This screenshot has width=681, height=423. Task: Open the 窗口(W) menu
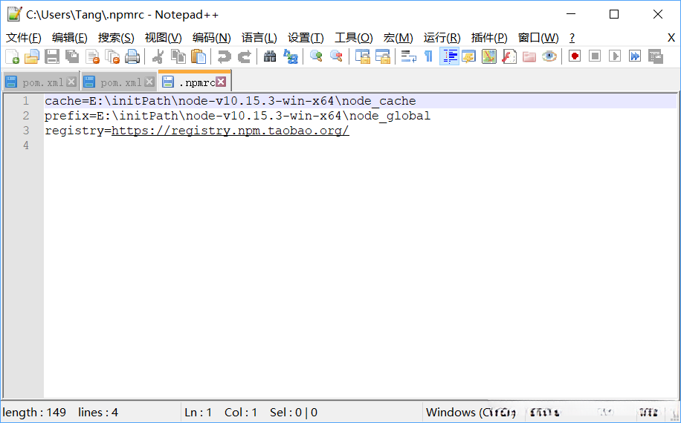pyautogui.click(x=538, y=38)
